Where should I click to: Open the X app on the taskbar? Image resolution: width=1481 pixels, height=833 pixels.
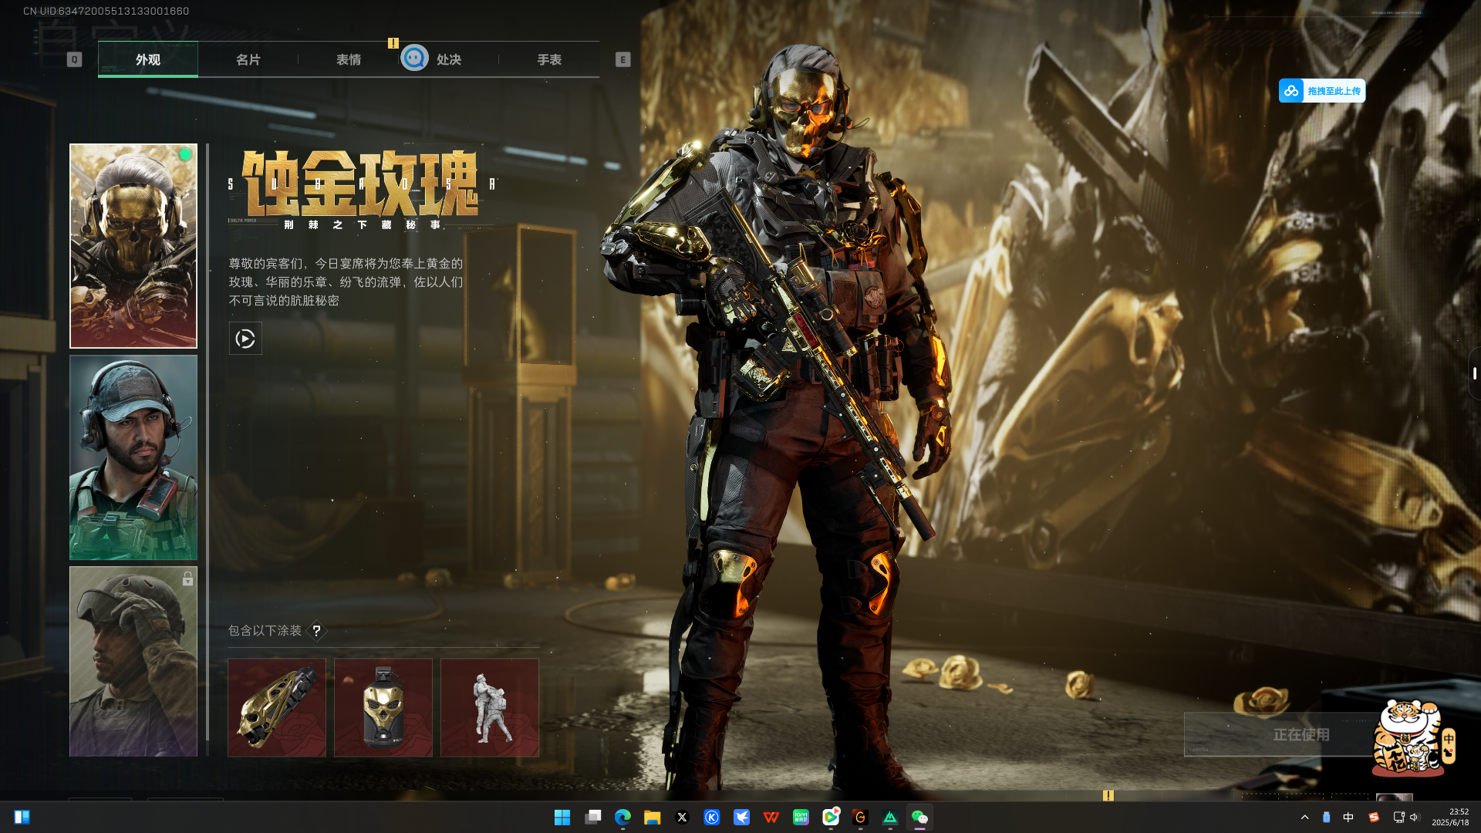click(682, 818)
